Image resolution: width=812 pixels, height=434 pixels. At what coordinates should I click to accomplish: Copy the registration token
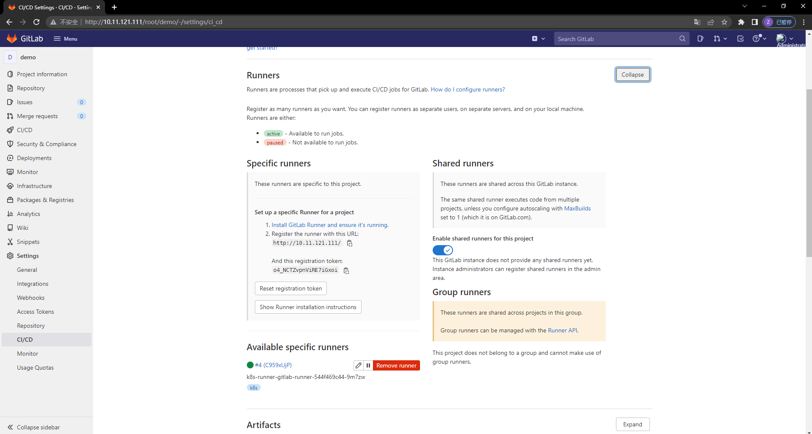pyautogui.click(x=346, y=271)
